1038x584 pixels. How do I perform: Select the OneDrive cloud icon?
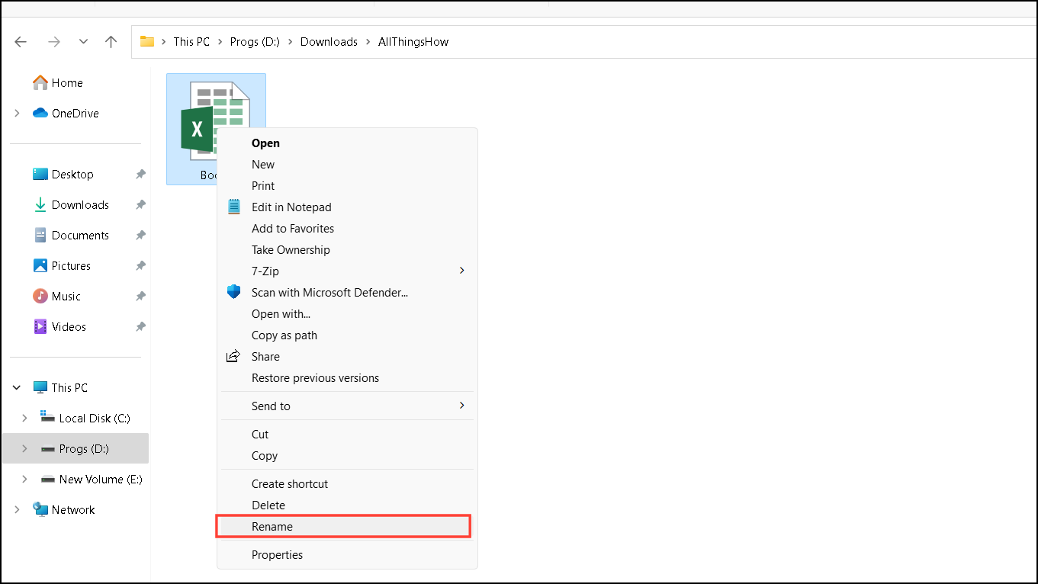pyautogui.click(x=40, y=113)
